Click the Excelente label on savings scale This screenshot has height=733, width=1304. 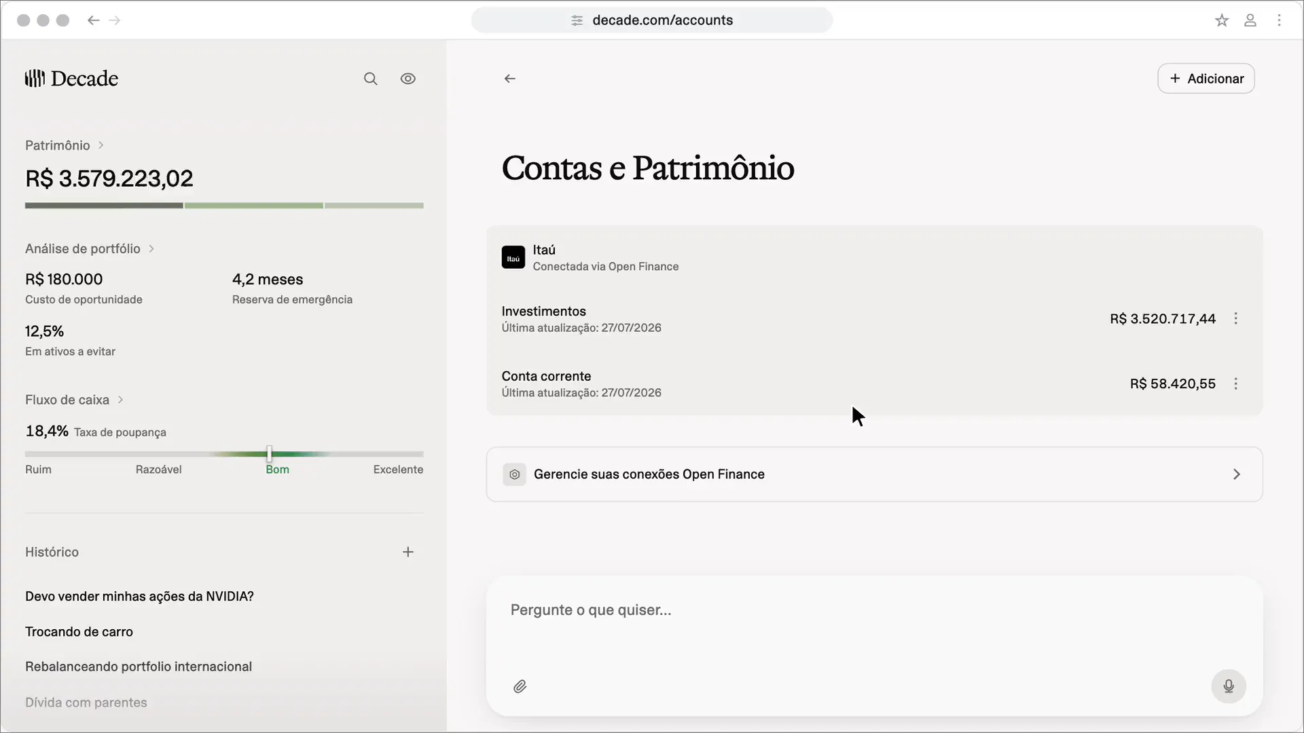click(398, 470)
